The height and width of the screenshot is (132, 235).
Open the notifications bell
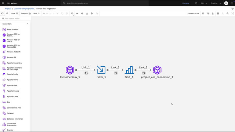[x=196, y=3]
